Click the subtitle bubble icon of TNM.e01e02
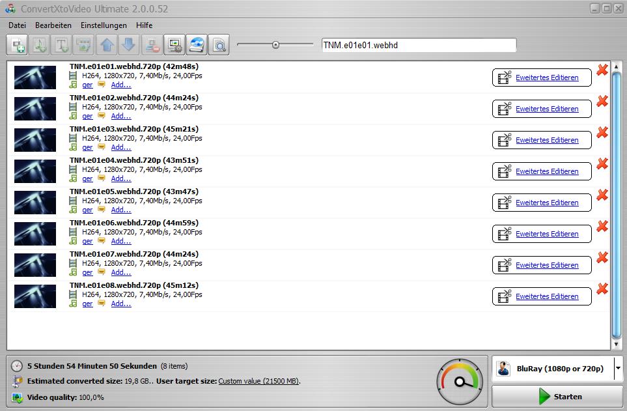627x411 pixels. tap(102, 116)
